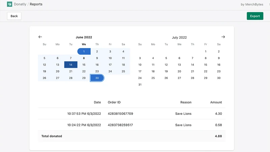Image resolution: width=270 pixels, height=152 pixels.
Task: Click the 10:24:22 PM 6/3/2022 date cell
Action: tap(84, 125)
